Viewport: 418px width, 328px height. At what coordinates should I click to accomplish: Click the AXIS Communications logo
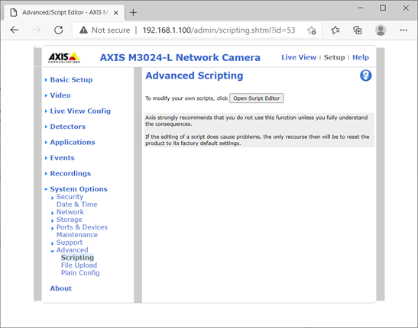point(64,57)
